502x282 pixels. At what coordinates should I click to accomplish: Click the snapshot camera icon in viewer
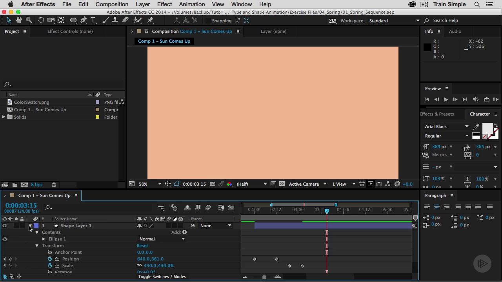[x=213, y=184]
